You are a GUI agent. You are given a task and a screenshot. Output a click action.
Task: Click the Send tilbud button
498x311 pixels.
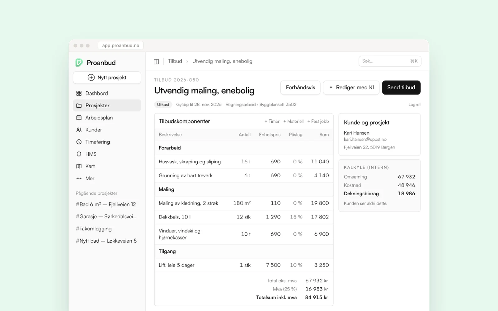(401, 87)
